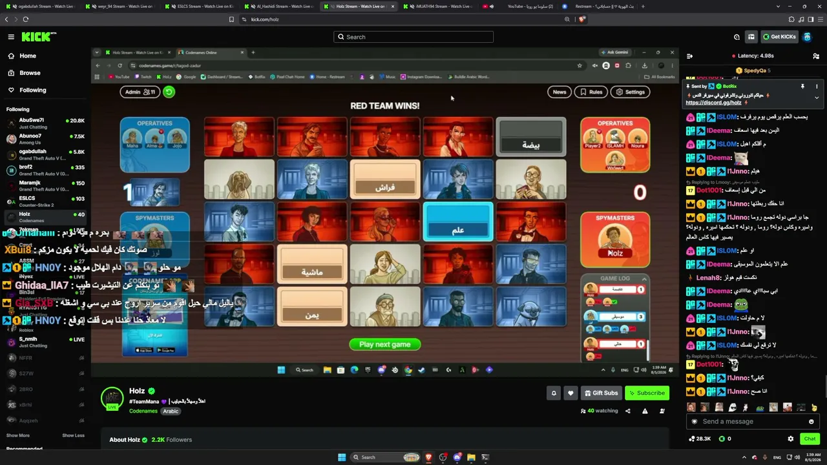Click the Windows taskbar Search box
Viewport: 827px width, 465px height.
pyautogui.click(x=386, y=457)
